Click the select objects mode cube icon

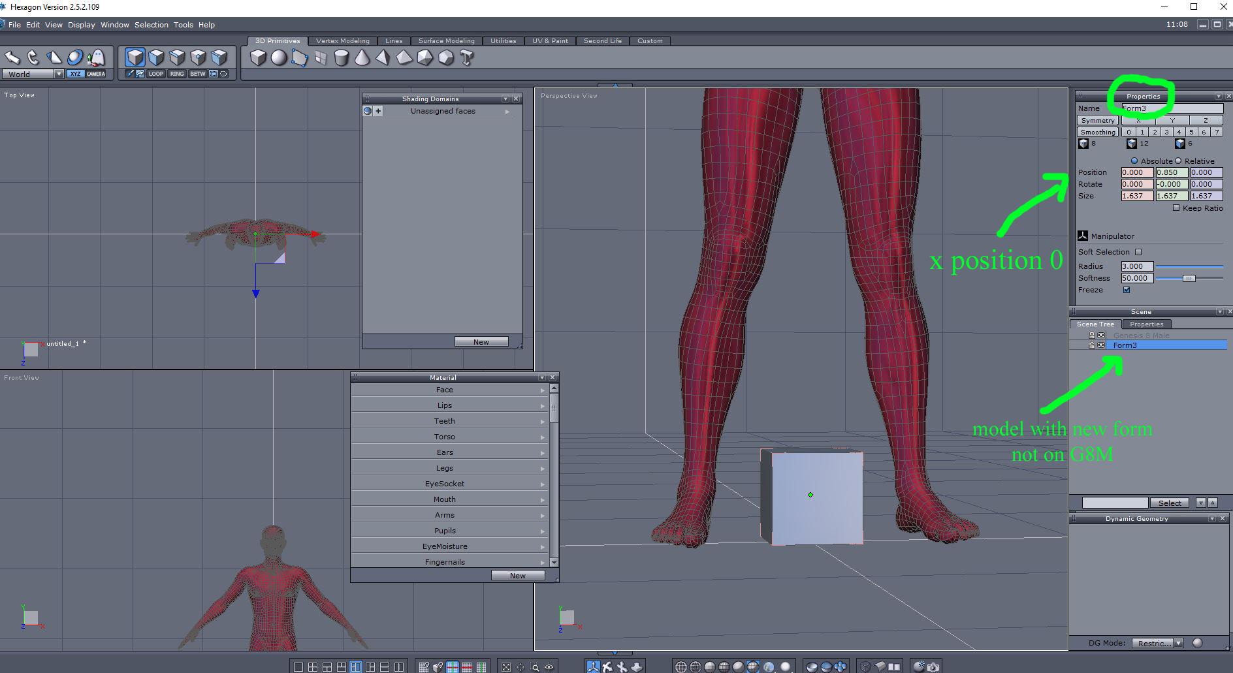coord(135,57)
